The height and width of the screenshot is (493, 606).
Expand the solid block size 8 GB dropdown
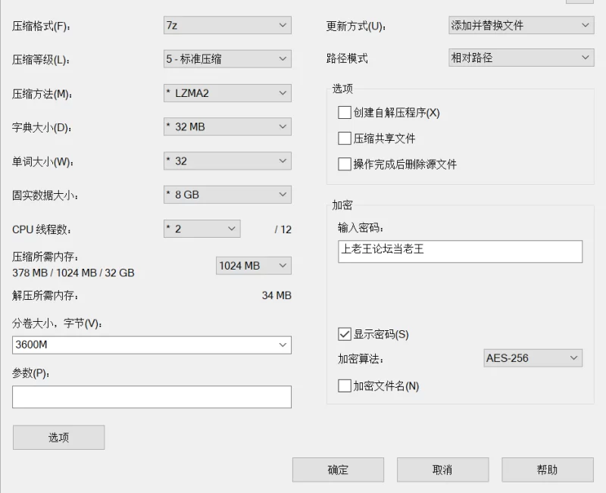(x=227, y=195)
